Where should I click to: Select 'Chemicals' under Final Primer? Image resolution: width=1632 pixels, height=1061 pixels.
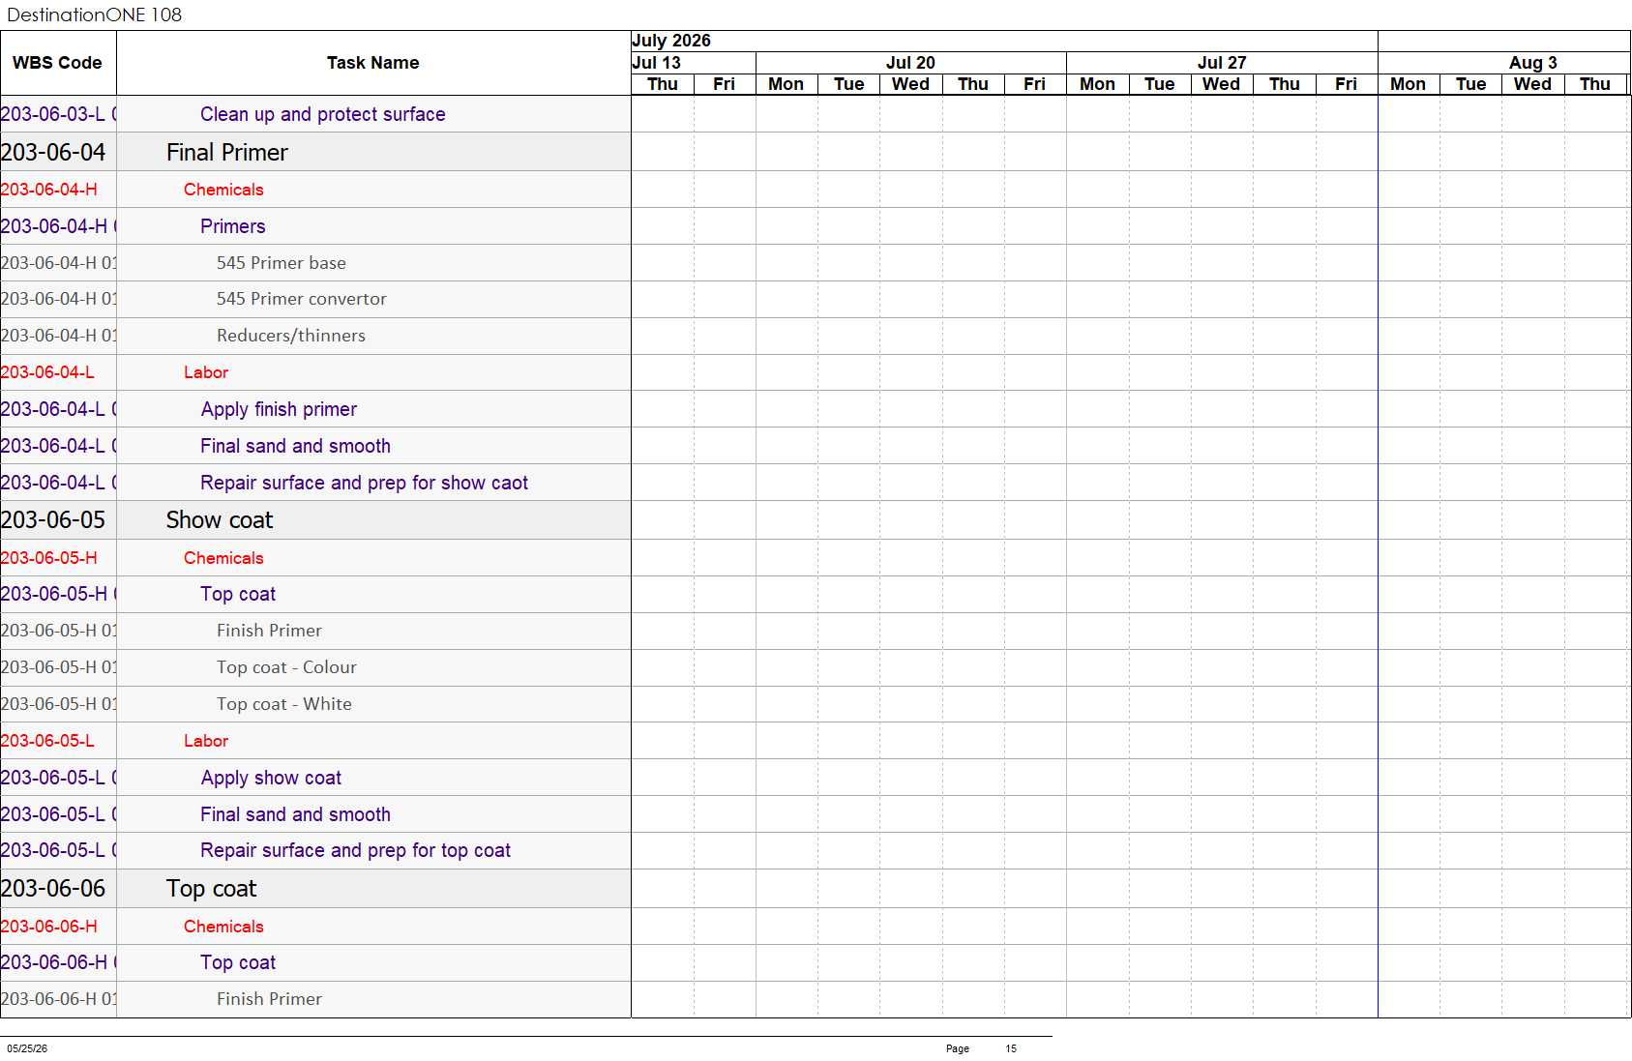(223, 190)
